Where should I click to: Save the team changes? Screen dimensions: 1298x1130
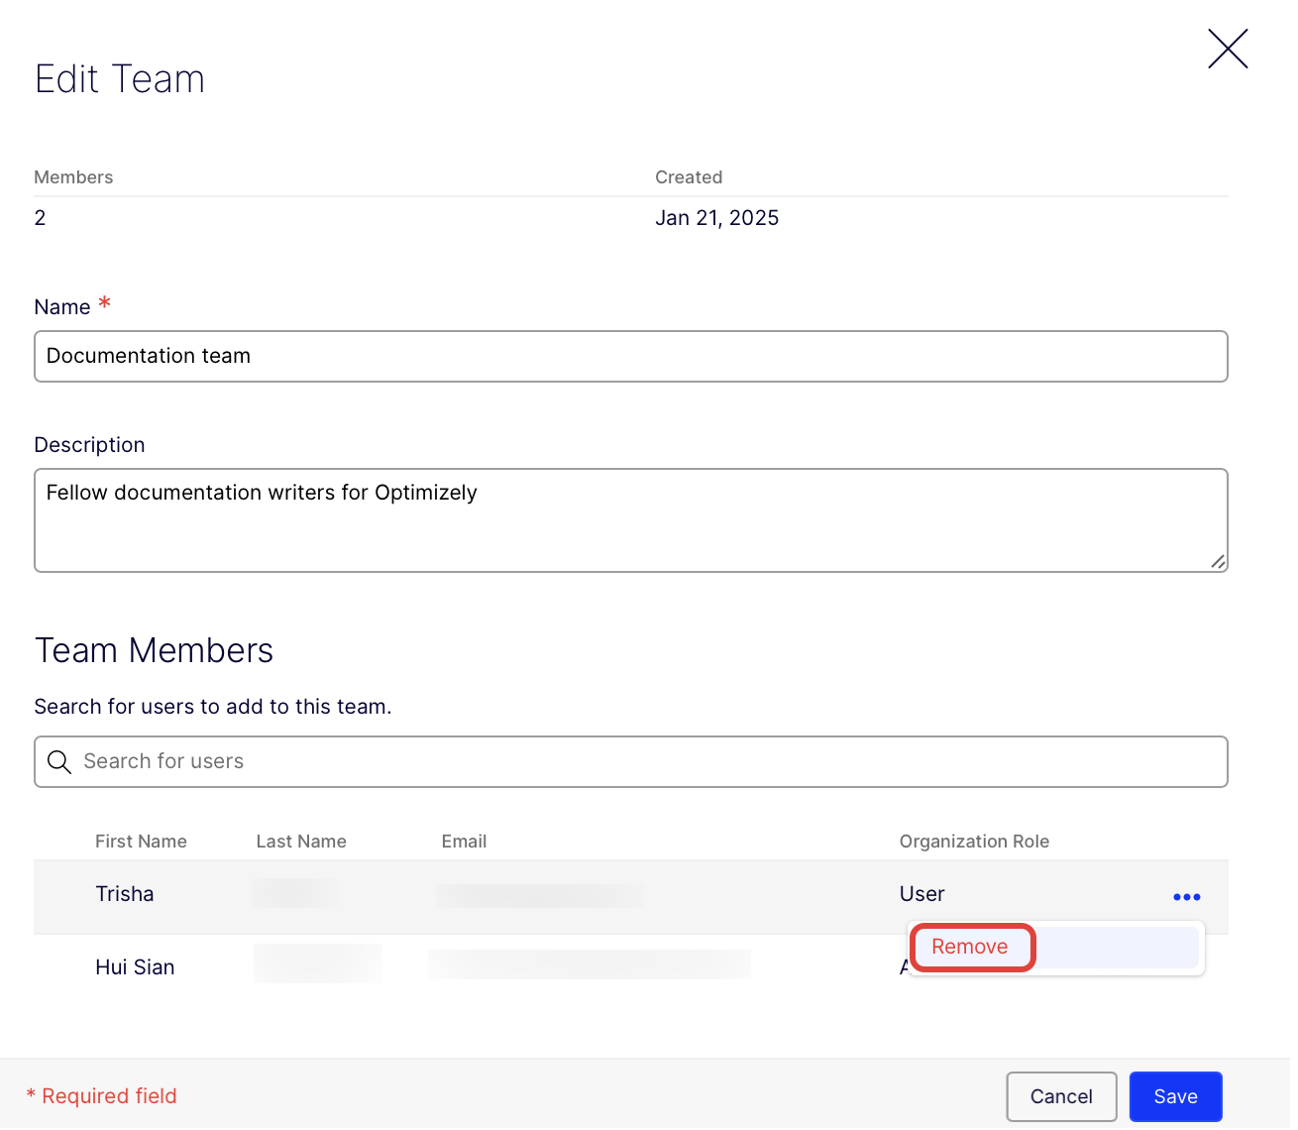point(1174,1096)
